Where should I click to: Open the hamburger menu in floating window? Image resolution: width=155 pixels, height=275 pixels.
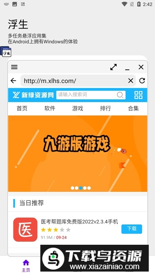[x=14, y=67]
